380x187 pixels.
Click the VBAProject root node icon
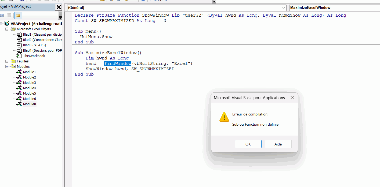(x=7, y=24)
